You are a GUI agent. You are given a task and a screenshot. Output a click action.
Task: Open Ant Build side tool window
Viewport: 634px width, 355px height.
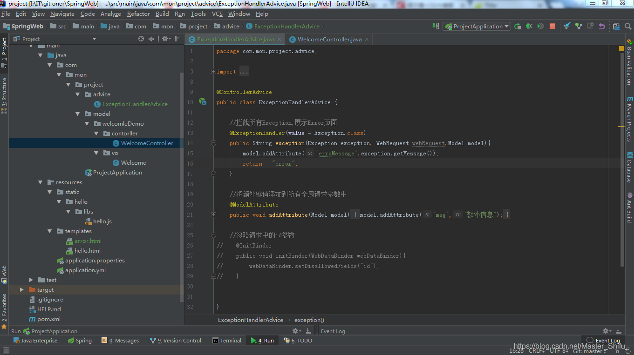(629, 207)
